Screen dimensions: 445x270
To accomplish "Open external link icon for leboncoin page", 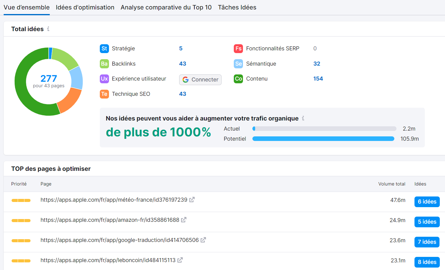I will pos(180,260).
